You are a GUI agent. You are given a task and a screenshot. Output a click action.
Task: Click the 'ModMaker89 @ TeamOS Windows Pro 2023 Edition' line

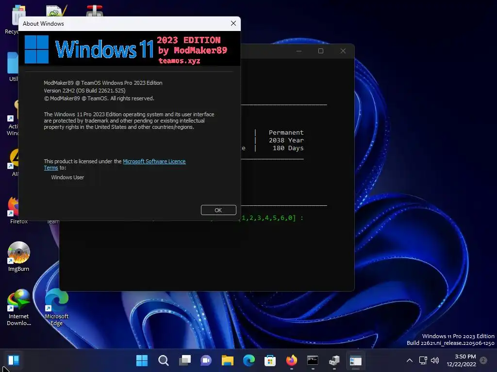click(103, 82)
